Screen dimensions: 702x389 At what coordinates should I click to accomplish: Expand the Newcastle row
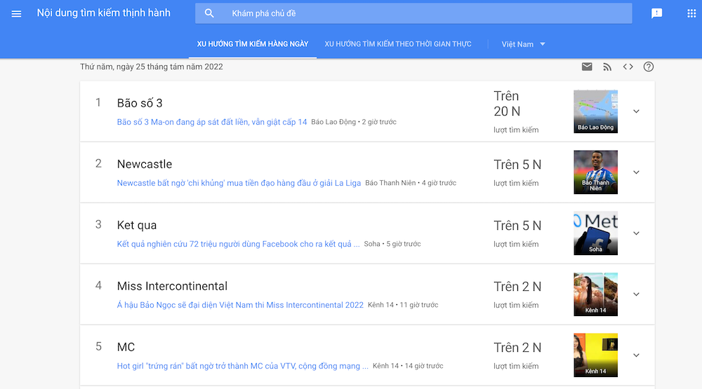pos(636,172)
